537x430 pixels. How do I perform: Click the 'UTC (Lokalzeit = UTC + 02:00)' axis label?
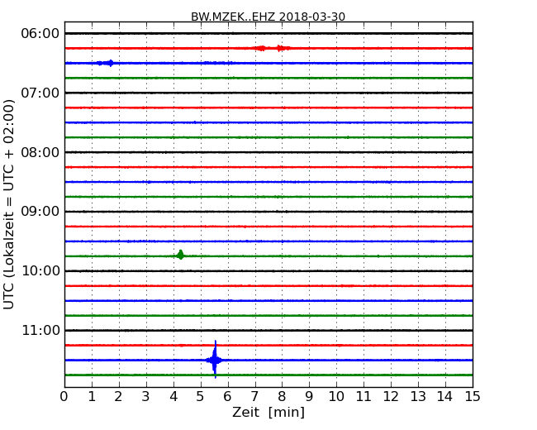tap(10, 203)
